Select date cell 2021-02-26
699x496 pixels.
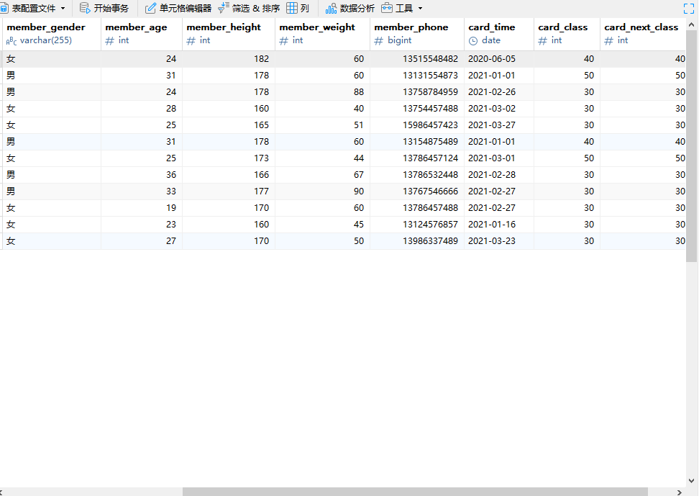[x=499, y=92]
